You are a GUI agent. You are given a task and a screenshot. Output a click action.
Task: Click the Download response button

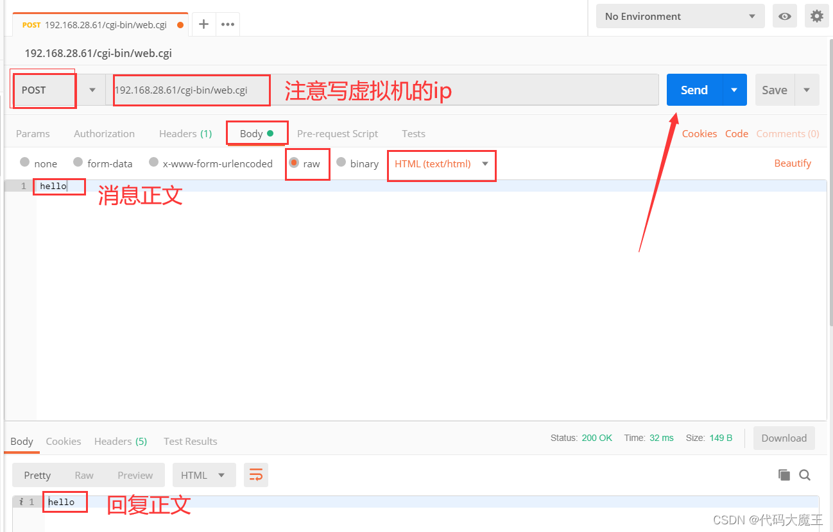tap(784, 438)
